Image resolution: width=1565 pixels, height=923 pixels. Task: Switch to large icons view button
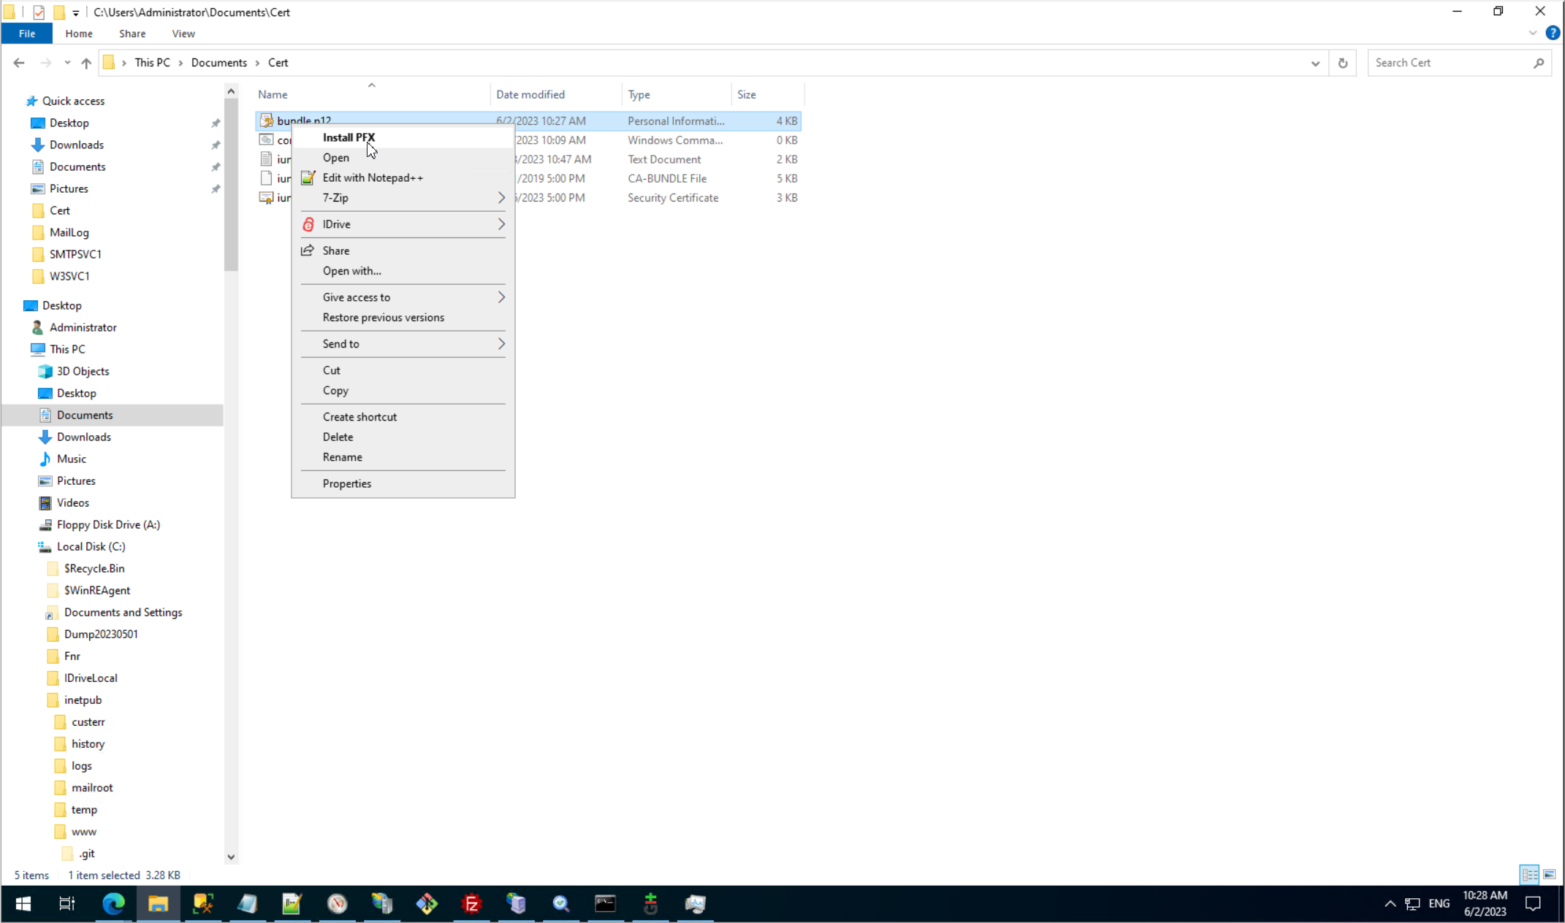click(1549, 874)
